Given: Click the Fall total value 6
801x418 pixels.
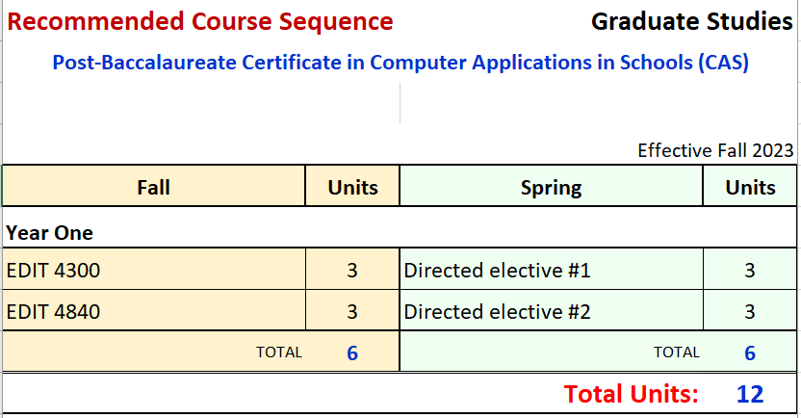Looking at the screenshot, I should click(x=352, y=353).
